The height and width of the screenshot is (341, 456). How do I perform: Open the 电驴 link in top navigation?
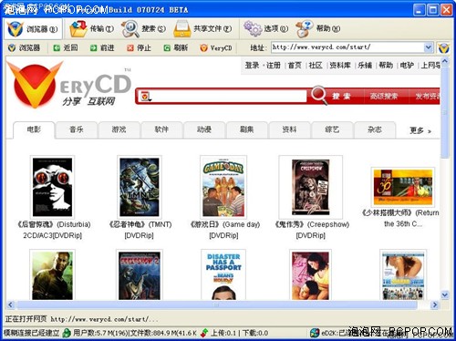(407, 66)
